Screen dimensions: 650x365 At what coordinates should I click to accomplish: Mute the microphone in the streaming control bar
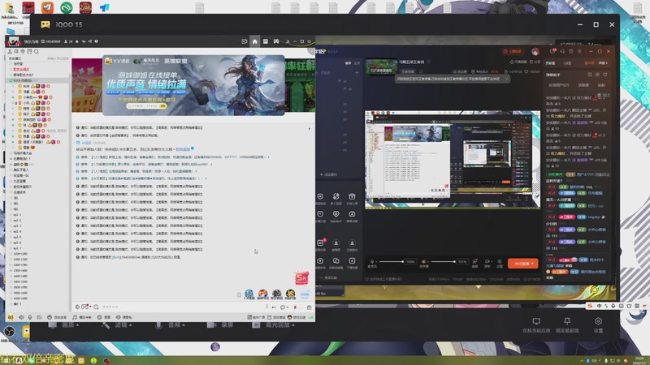coord(372,261)
